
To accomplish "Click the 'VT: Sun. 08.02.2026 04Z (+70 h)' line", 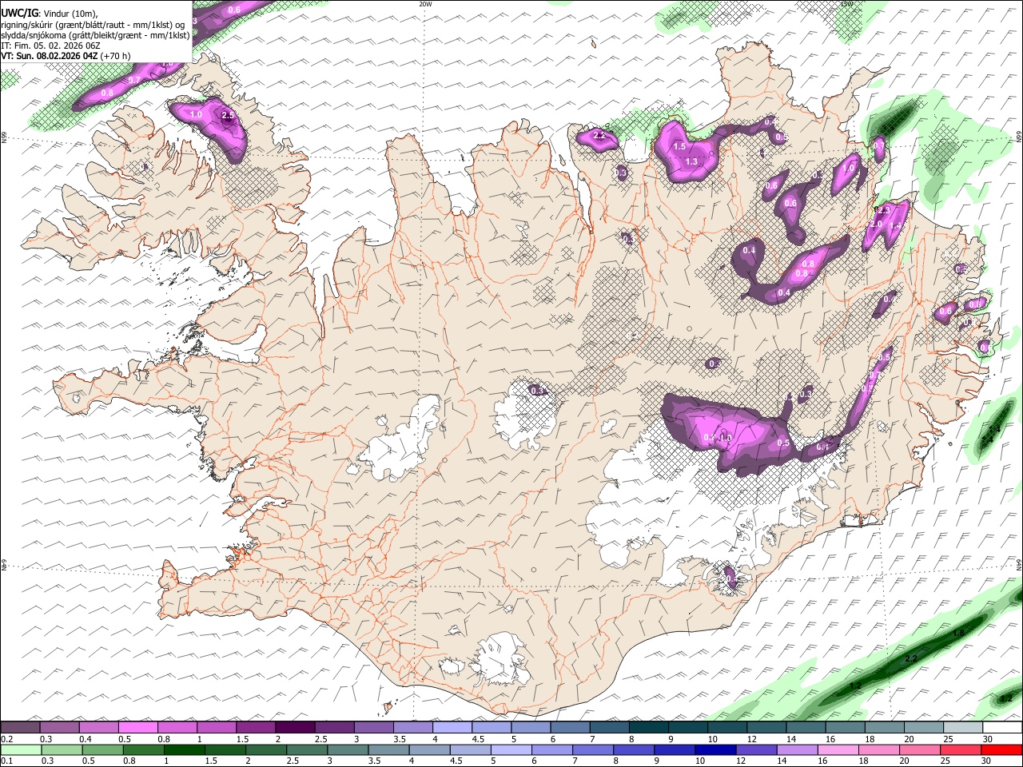I will pyautogui.click(x=66, y=56).
